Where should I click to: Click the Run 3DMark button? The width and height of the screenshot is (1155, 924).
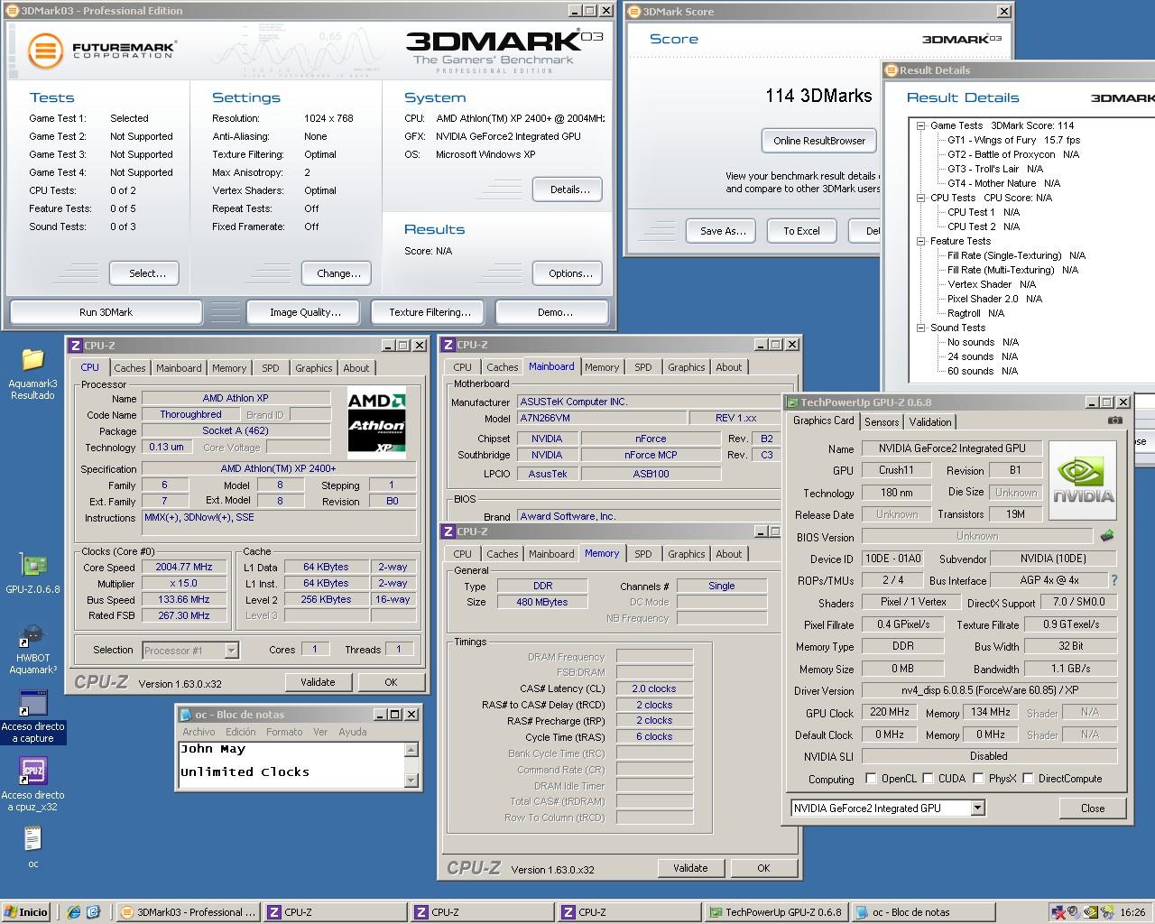pos(106,312)
